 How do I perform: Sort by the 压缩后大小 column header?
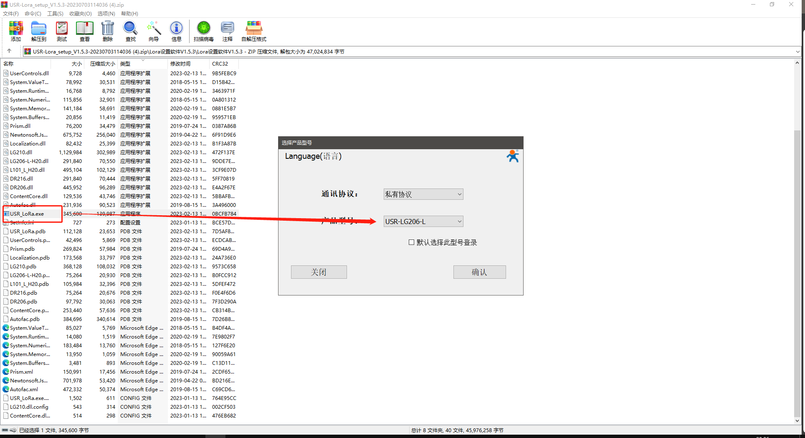[x=101, y=64]
